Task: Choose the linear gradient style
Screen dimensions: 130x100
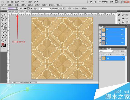Action: [21, 9]
